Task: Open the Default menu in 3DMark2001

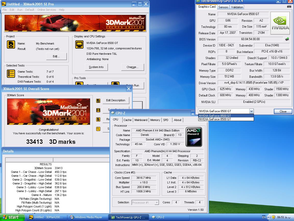Action: [x=30, y=10]
